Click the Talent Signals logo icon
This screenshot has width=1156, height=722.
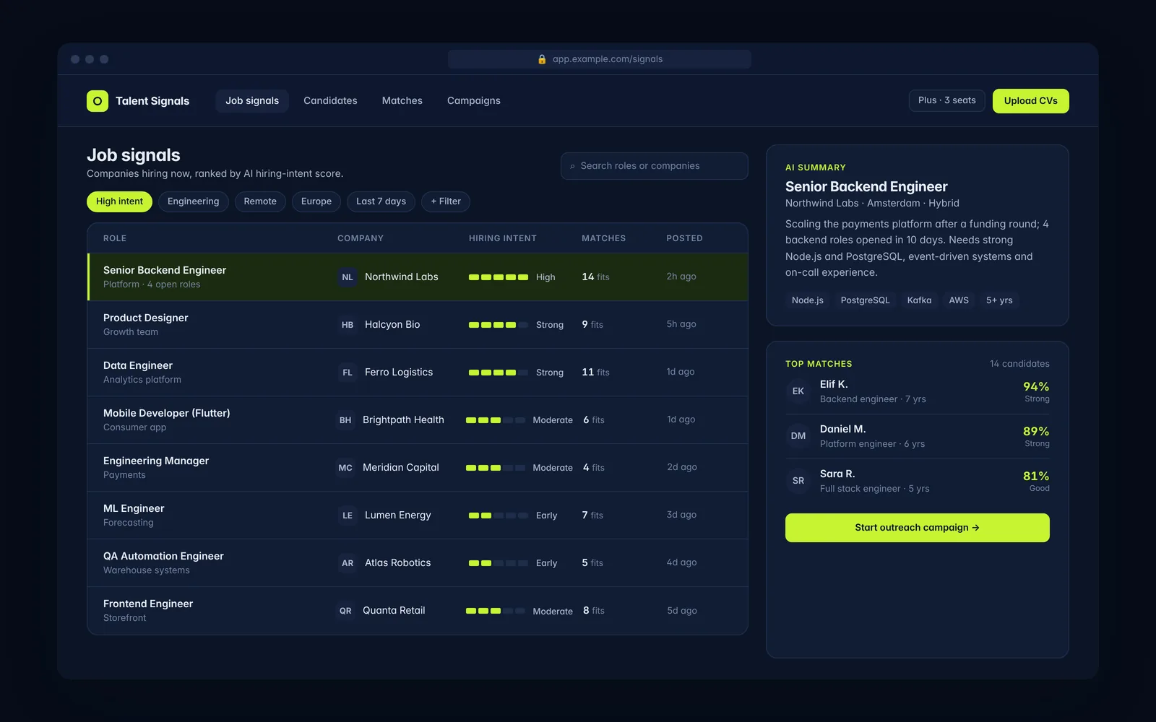click(98, 101)
